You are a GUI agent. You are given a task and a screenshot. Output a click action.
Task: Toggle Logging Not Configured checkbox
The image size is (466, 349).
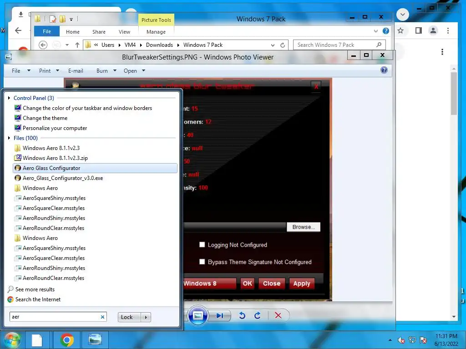(x=202, y=244)
